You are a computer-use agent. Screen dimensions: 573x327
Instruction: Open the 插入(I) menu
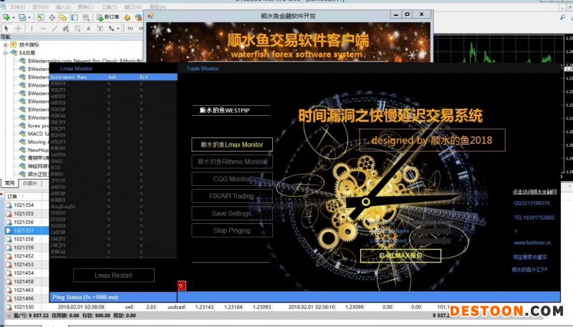tap(63, 7)
